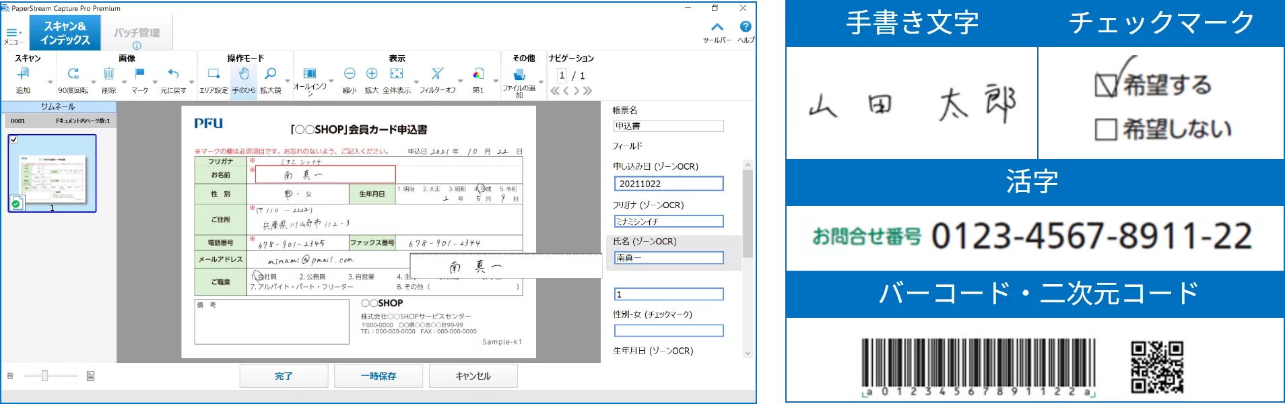Click the キャンセル button

473,376
